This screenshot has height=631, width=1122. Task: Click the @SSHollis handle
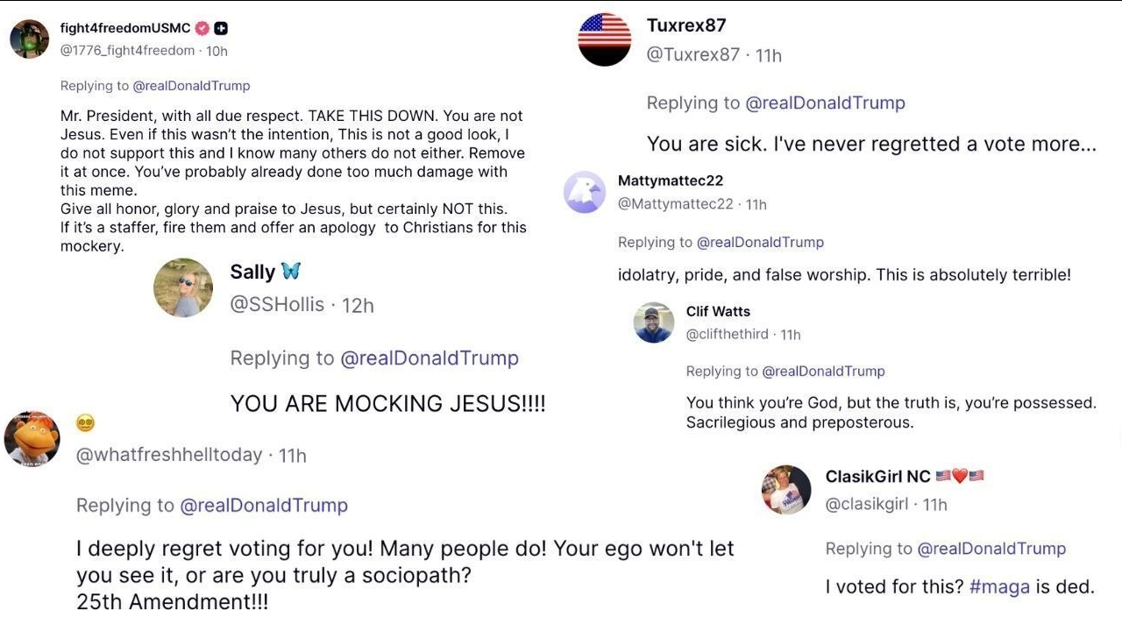point(277,305)
